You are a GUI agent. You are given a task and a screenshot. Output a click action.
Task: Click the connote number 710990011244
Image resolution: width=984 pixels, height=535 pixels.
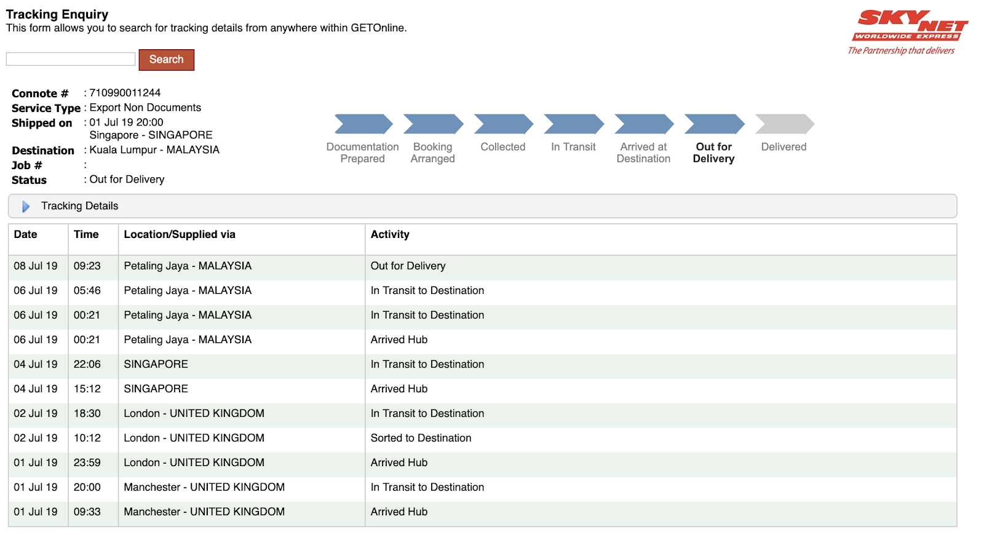click(x=125, y=93)
